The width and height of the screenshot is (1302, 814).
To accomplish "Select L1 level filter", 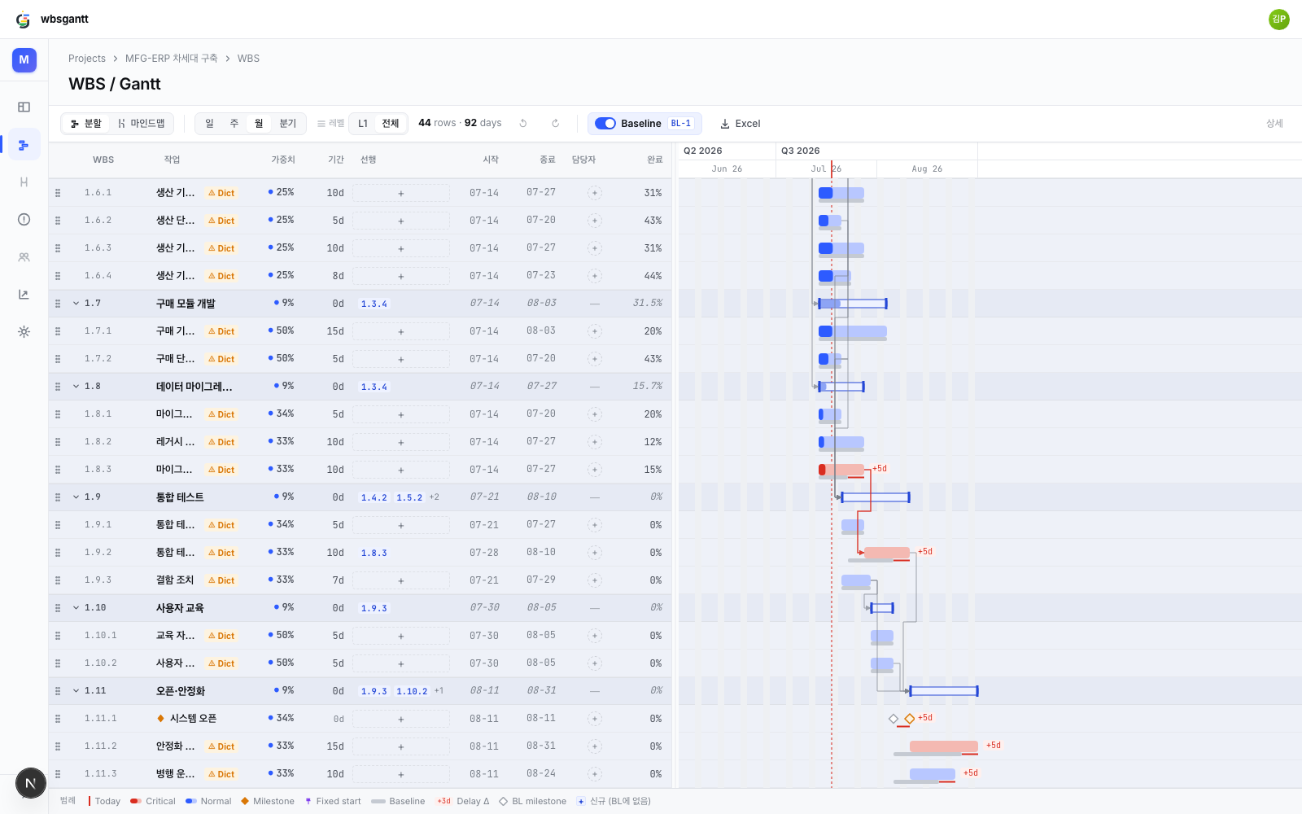I will (x=363, y=124).
